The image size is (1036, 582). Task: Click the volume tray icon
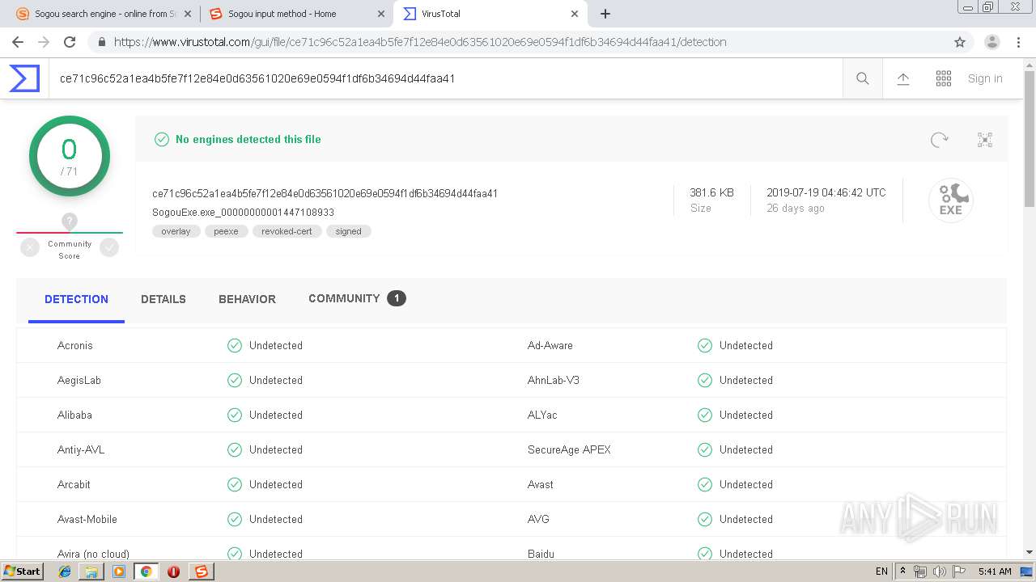pyautogui.click(x=940, y=571)
